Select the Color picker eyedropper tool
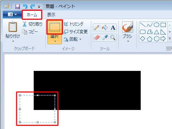The height and width of the screenshot is (129, 172). click(105, 38)
